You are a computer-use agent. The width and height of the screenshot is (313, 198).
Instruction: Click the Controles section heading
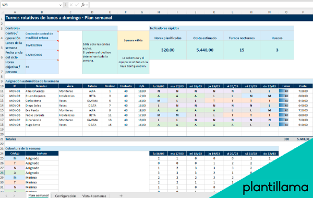click(x=13, y=28)
